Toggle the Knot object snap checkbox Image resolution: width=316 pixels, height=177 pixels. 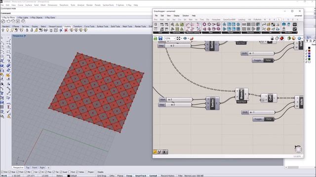point(69,172)
